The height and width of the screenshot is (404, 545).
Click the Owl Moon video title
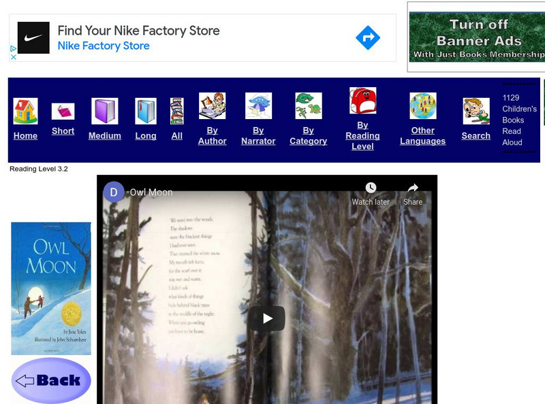pos(151,192)
